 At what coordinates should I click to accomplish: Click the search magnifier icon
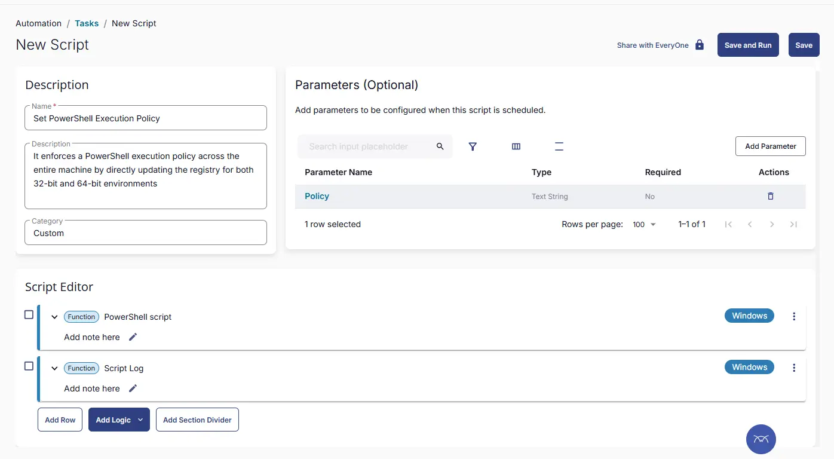(x=440, y=146)
